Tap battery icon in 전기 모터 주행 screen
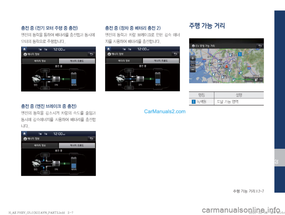The image size is (285, 215). coord(74,78)
